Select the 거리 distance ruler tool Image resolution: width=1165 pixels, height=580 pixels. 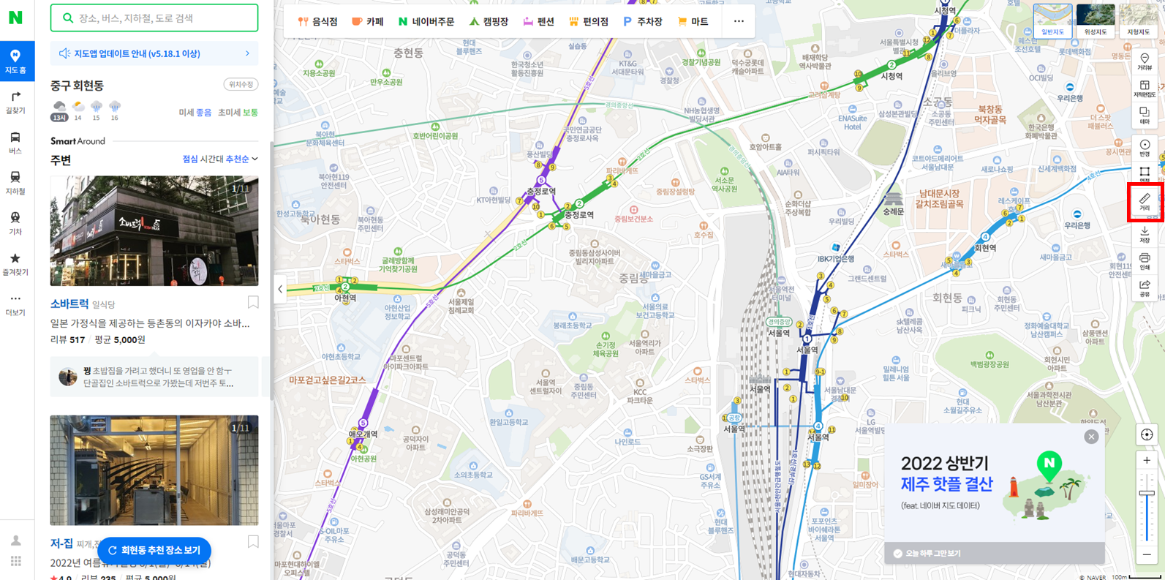tap(1145, 203)
